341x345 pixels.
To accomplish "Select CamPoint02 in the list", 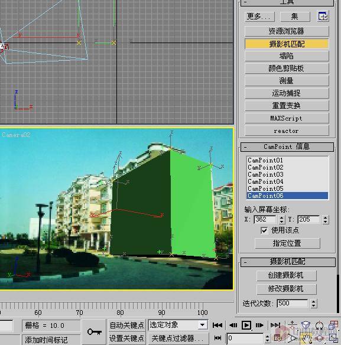I will tap(287, 167).
